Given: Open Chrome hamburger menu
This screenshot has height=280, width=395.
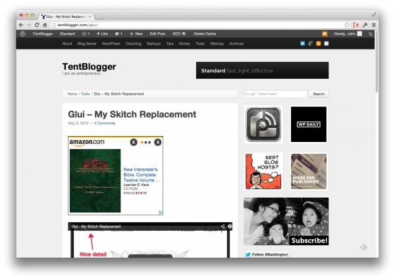Looking at the screenshot, I should [374, 25].
